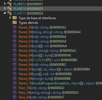Click the method cube icon beside flare_60
Image resolution: width=102 pixels, height=100 pixels.
point(15,97)
